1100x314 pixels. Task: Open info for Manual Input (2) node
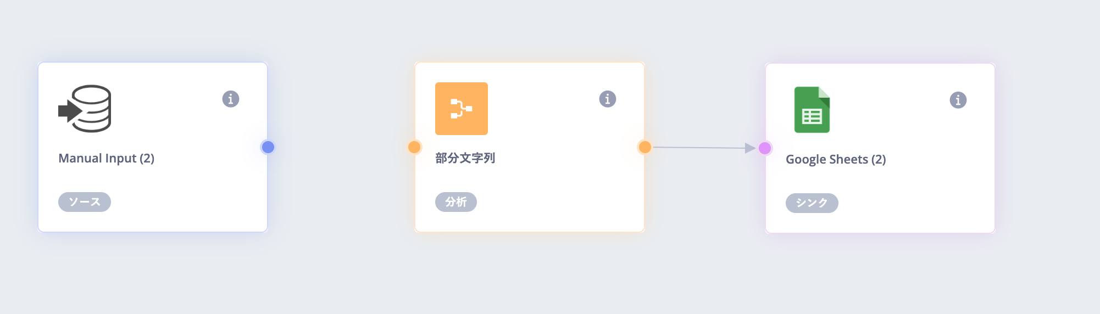tap(231, 99)
